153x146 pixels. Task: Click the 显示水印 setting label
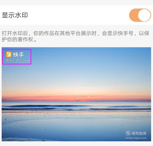click(x=15, y=15)
